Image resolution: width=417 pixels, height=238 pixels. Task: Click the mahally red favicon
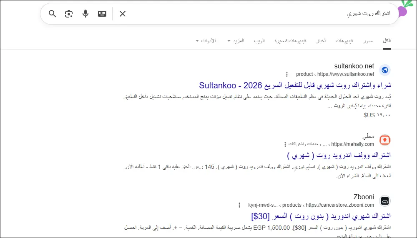click(385, 140)
